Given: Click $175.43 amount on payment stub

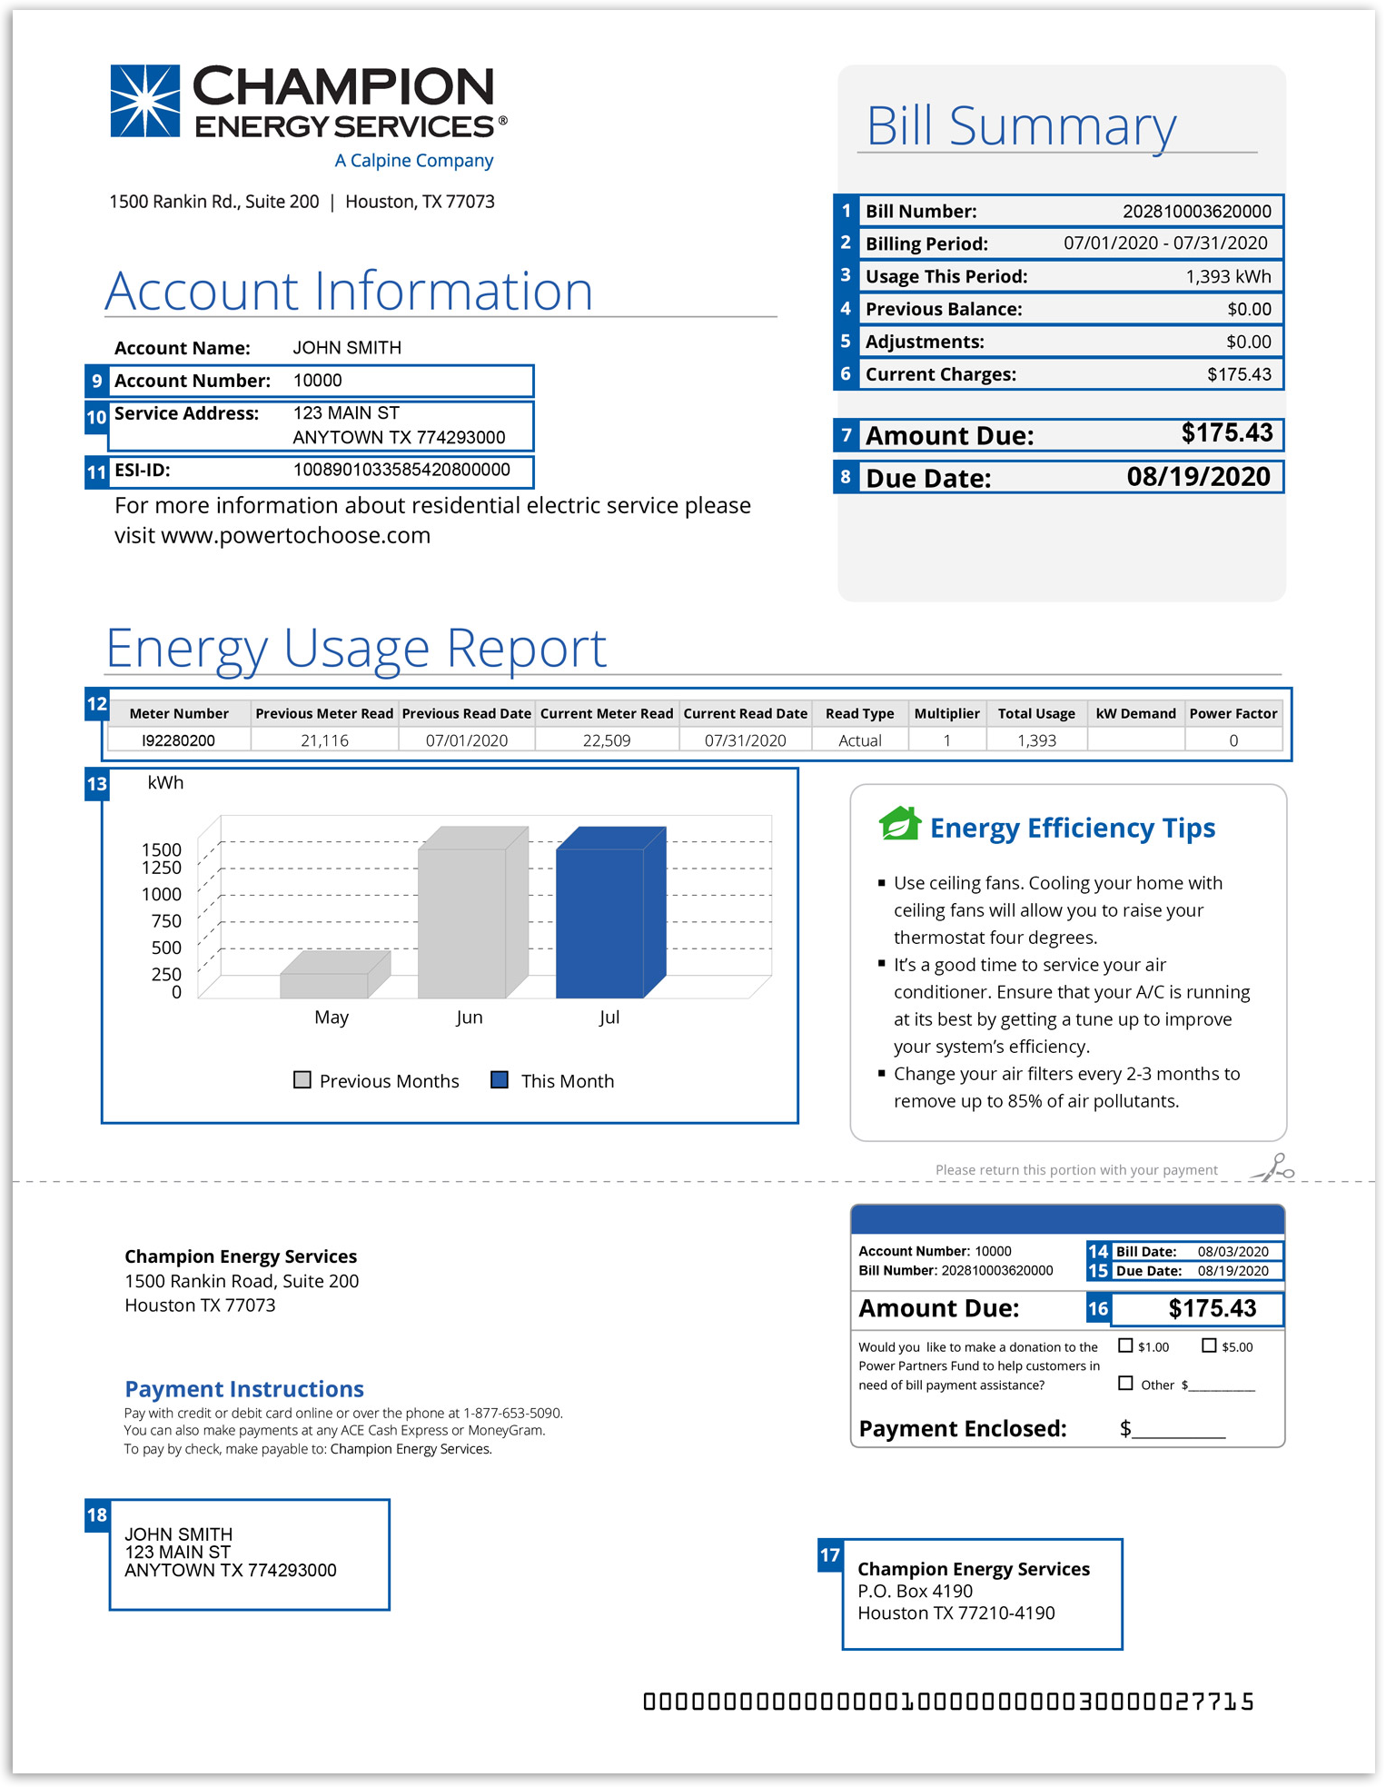Looking at the screenshot, I should point(1213,1308).
